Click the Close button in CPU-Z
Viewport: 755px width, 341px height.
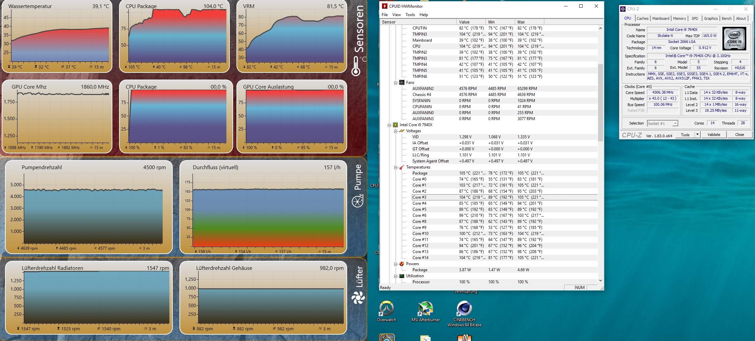[x=740, y=135]
